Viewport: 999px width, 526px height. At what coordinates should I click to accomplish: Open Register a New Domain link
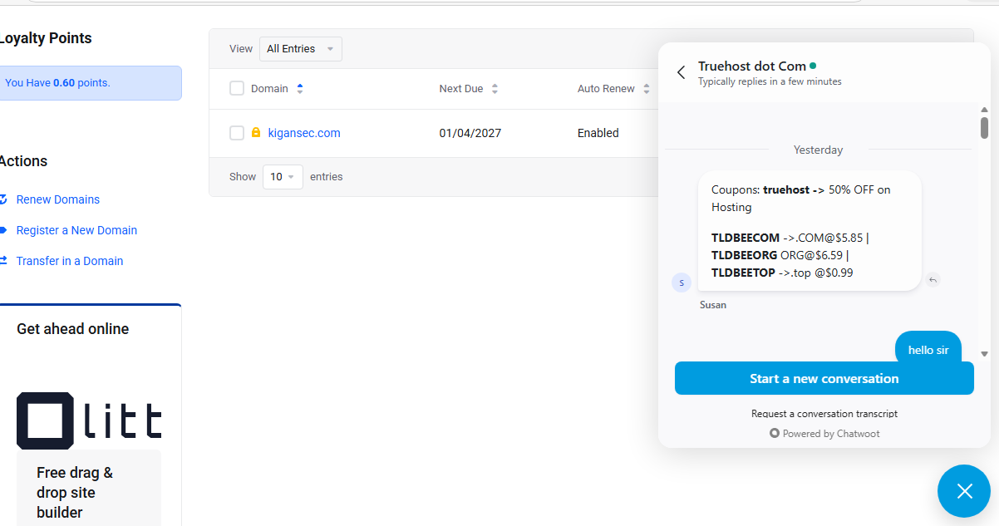pos(76,230)
